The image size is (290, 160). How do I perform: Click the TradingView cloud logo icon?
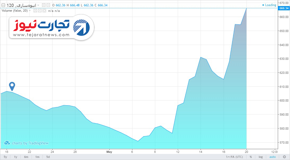pos(7,143)
